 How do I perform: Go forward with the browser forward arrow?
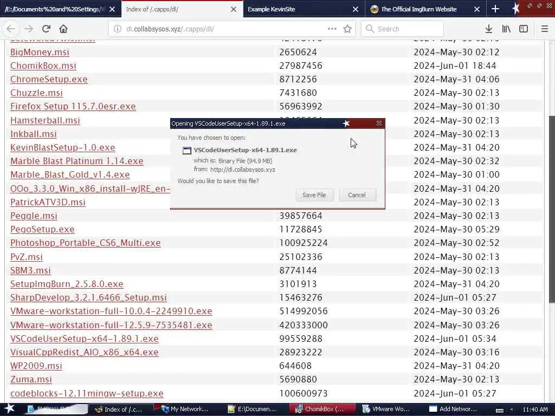click(29, 29)
